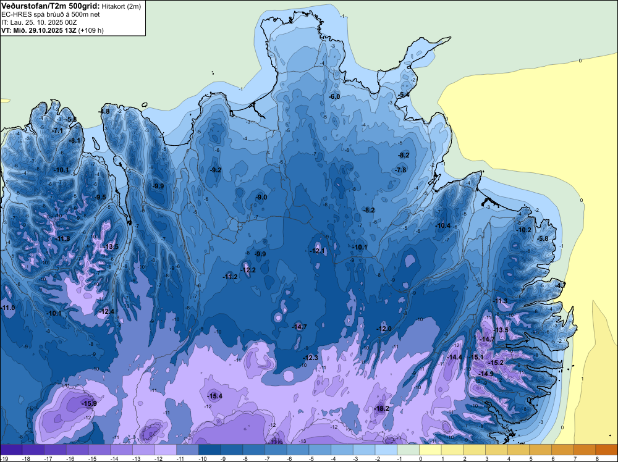Viewport: 618px width, 462px height.
Task: Select the -4.8 temperature value
Action: [x=104, y=111]
